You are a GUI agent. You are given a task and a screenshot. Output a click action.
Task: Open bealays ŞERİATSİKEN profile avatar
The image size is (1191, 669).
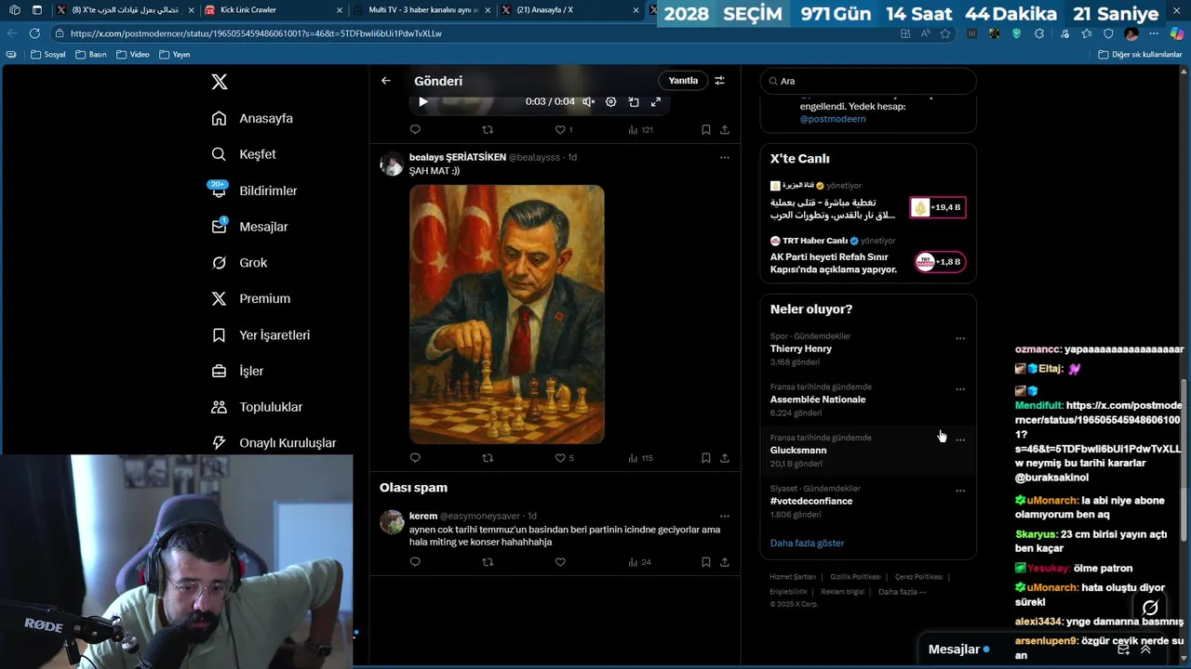coord(392,164)
